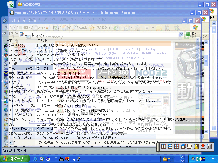Click the dotted transparent window icon
Image resolution: width=218 pixels, height=163 pixels.
(x=190, y=146)
